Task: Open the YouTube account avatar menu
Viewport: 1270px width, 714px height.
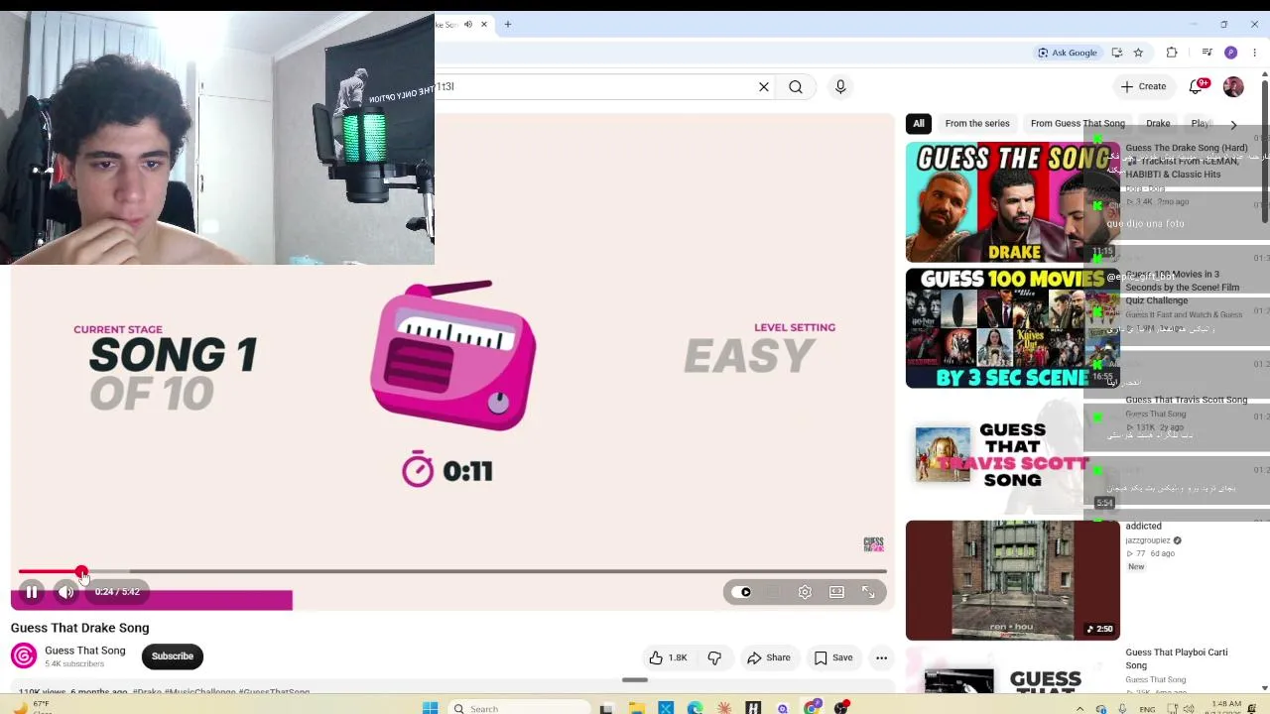Action: [1233, 86]
